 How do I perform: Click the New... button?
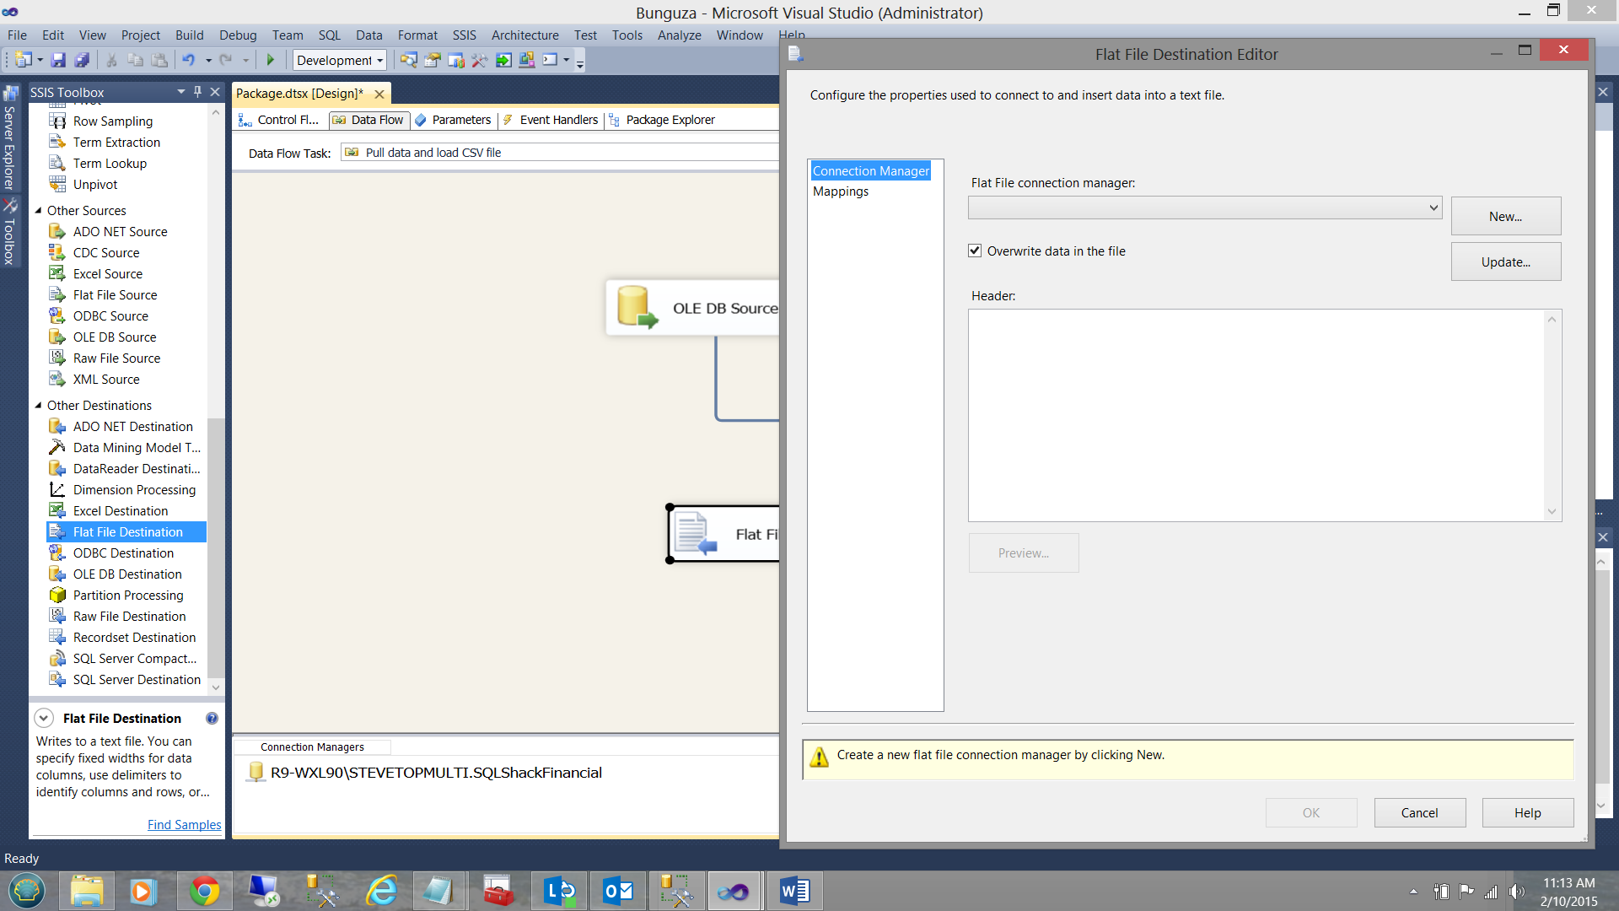click(x=1505, y=217)
